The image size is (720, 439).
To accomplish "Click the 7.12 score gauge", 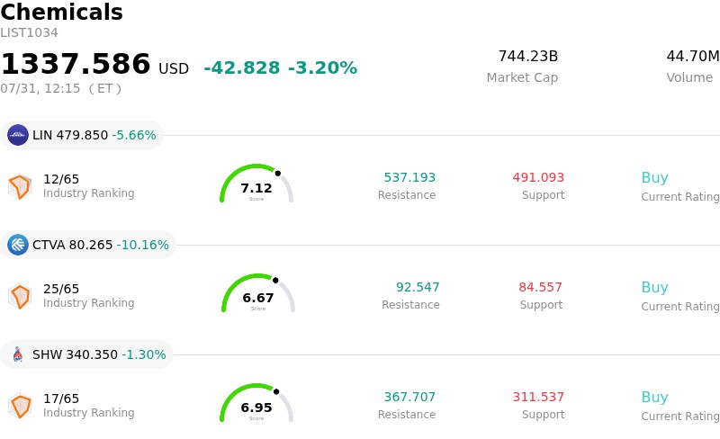I will [x=256, y=184].
